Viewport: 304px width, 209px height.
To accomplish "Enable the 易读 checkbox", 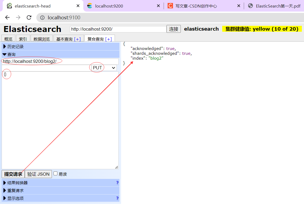I will coord(55,174).
